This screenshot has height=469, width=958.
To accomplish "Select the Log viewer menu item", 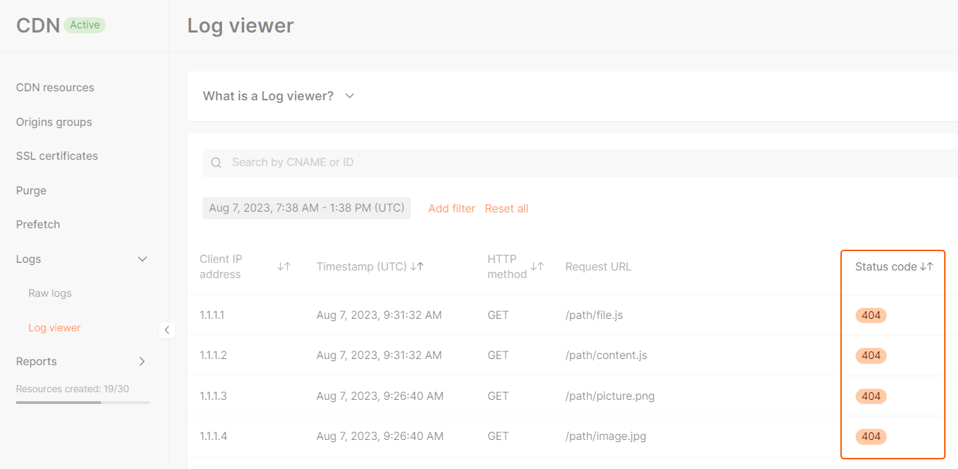I will tap(54, 327).
